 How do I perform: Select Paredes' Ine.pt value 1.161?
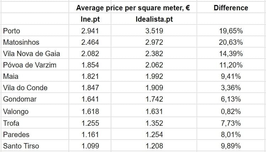coord(90,135)
